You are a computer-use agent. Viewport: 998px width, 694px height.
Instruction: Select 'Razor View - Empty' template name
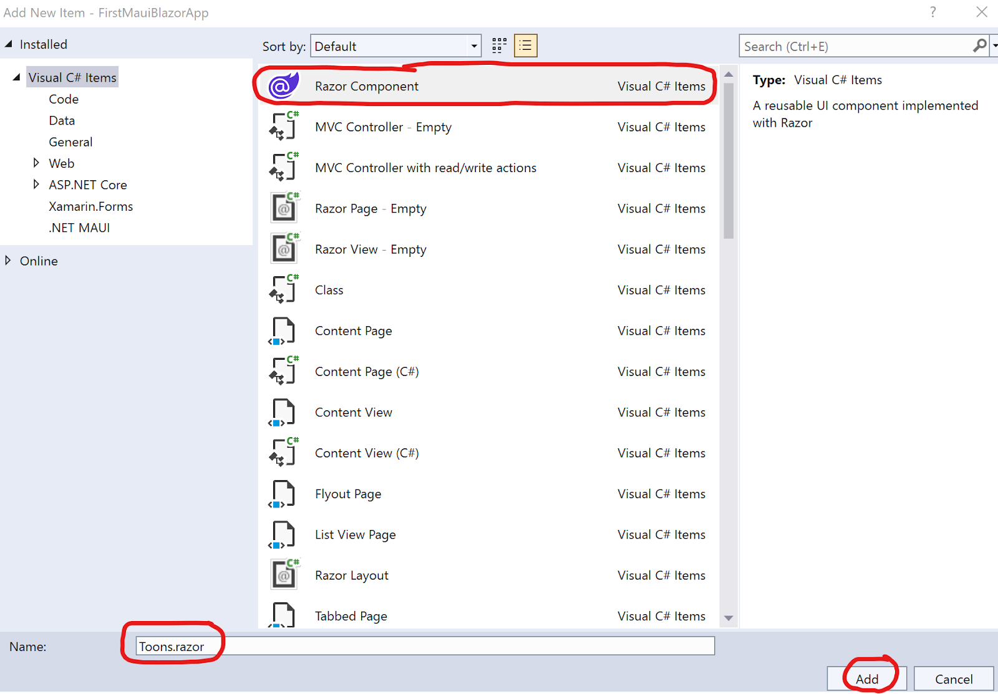371,249
